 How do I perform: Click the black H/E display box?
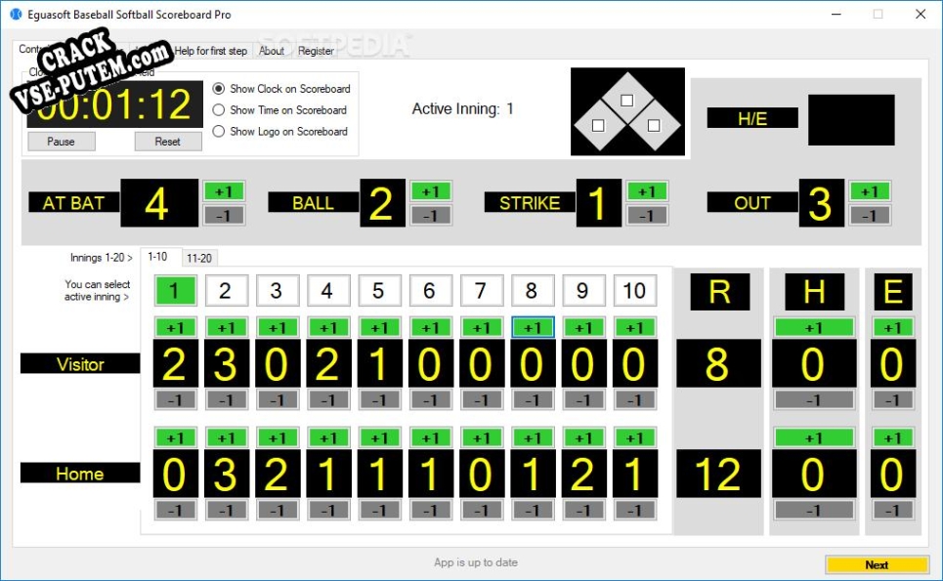pos(851,119)
